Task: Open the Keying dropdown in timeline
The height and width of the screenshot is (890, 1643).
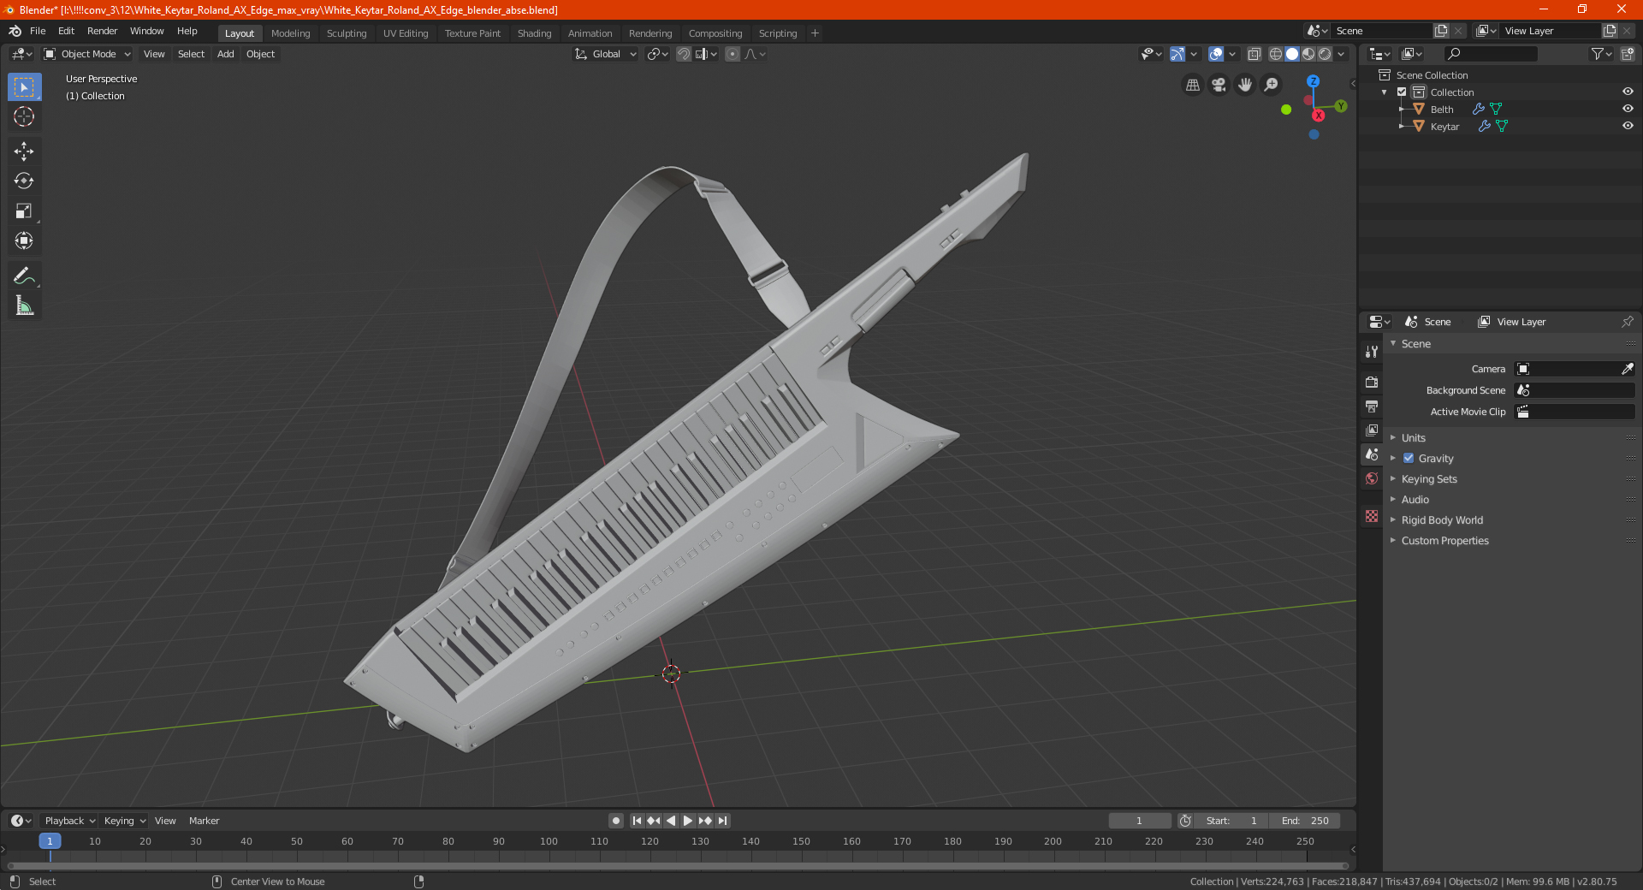Action: [x=124, y=821]
